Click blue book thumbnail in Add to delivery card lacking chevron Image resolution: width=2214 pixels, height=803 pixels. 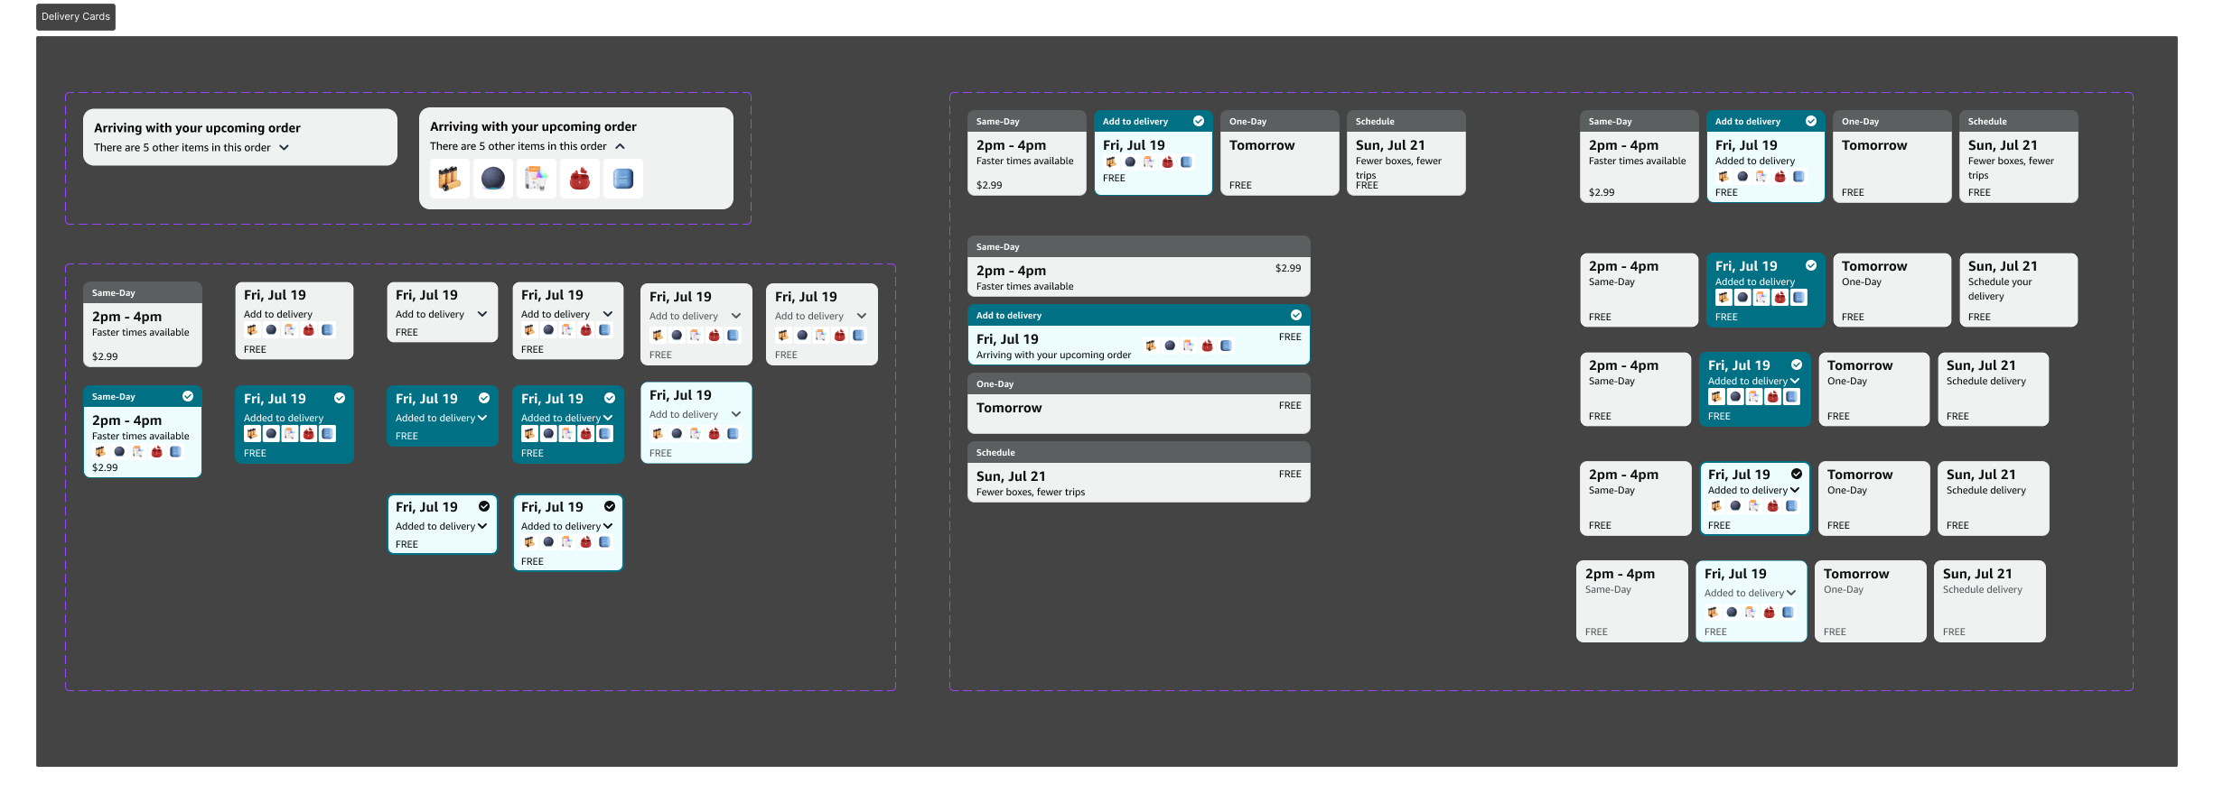coord(328,330)
